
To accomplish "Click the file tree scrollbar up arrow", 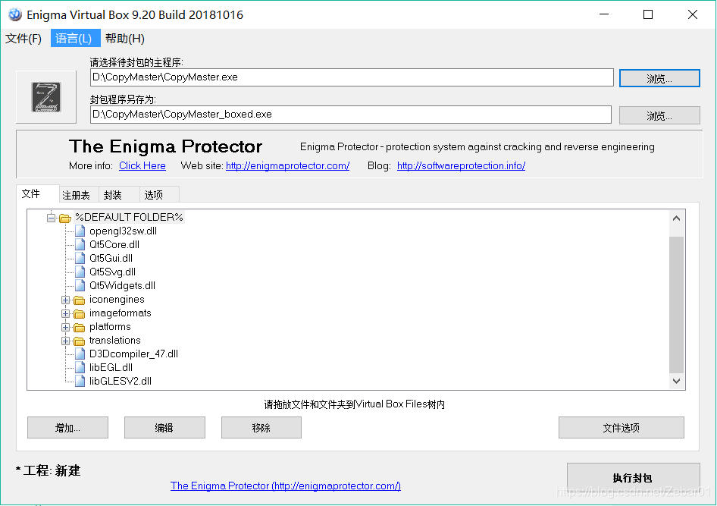I will (676, 218).
